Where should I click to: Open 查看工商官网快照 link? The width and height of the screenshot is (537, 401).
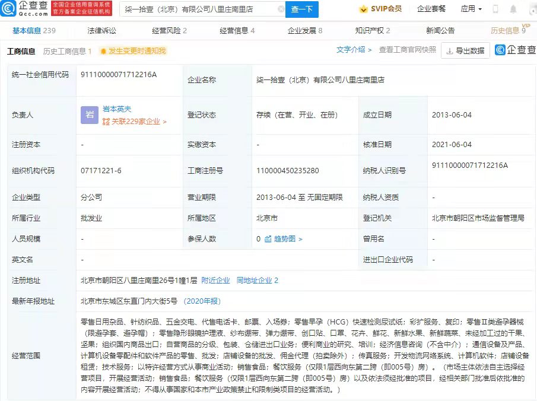tap(408, 50)
